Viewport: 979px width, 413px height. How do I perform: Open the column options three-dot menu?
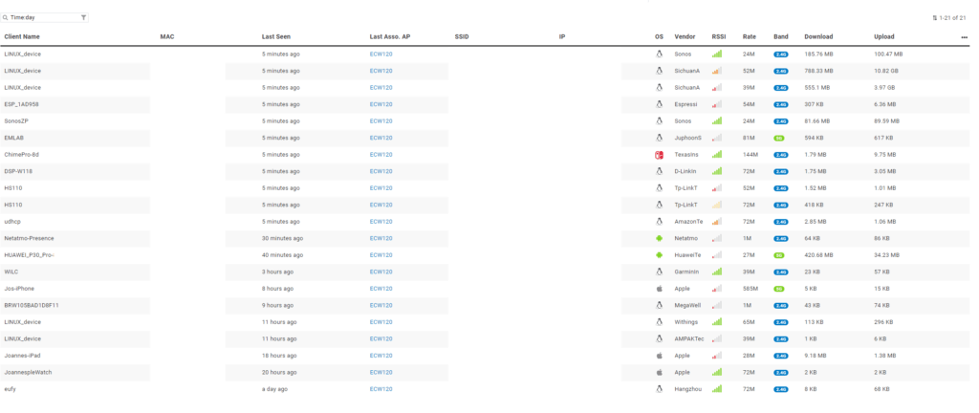[x=964, y=36]
